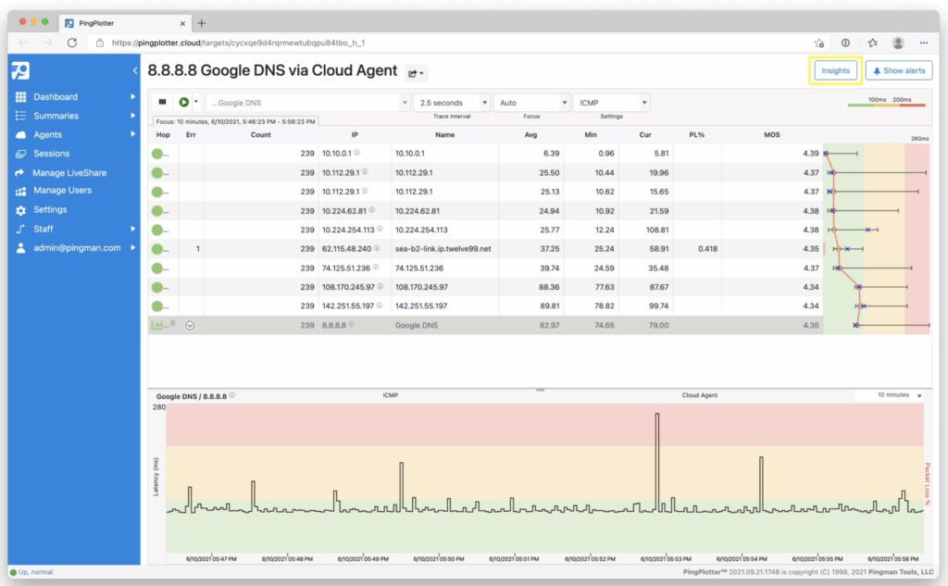Click the info icon next to 10.10.0.1

click(356, 153)
